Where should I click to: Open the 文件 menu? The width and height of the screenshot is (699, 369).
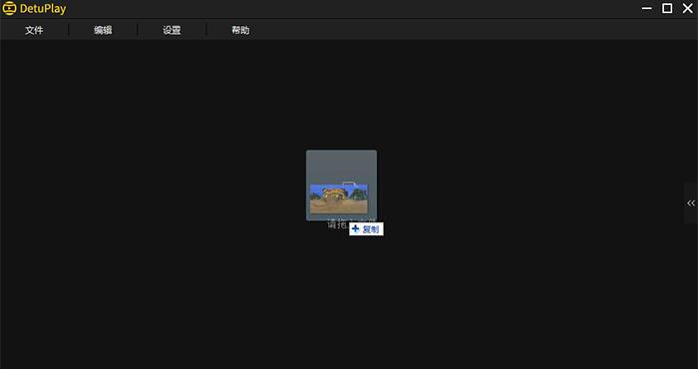click(x=34, y=30)
